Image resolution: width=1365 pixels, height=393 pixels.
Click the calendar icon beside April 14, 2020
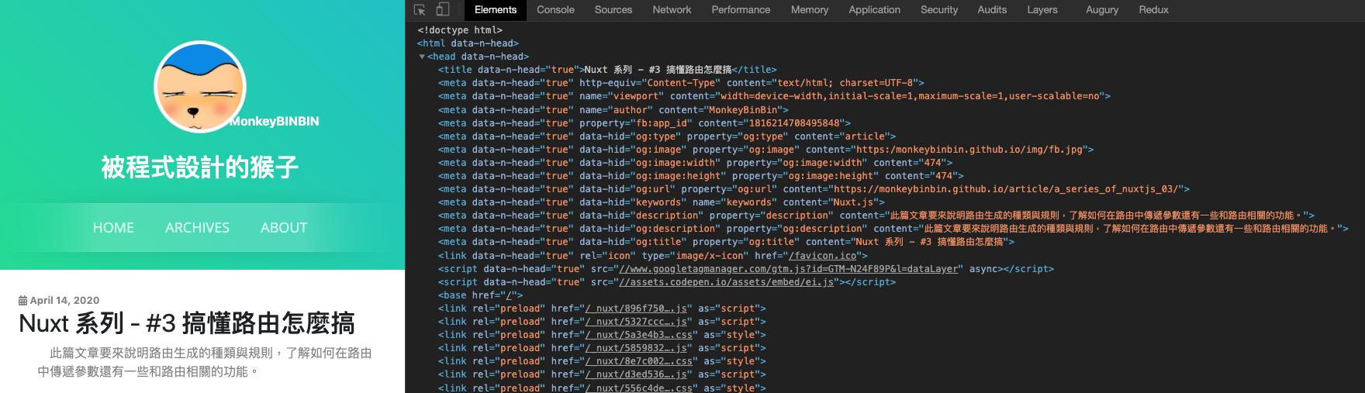(22, 300)
